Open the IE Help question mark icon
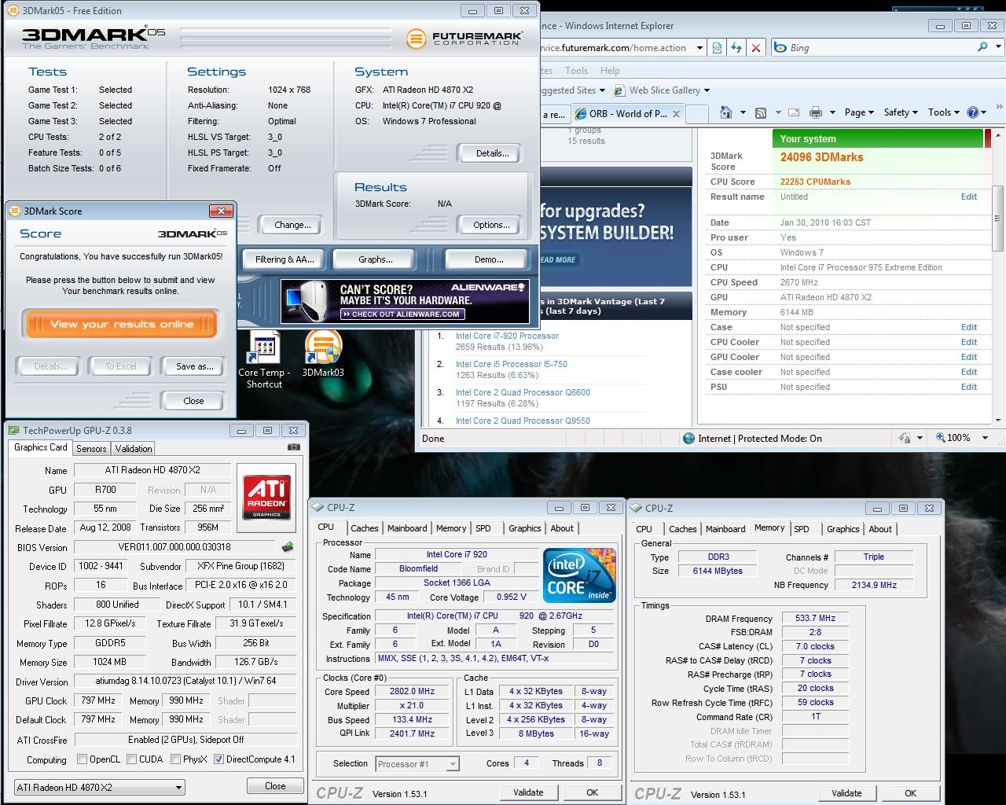This screenshot has height=805, width=1006. 973,112
